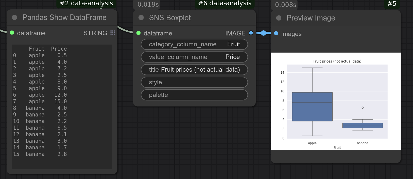Image resolution: width=413 pixels, height=179 pixels.
Task: Click the #6 data-analysis badge
Action: pyautogui.click(x=225, y=4)
